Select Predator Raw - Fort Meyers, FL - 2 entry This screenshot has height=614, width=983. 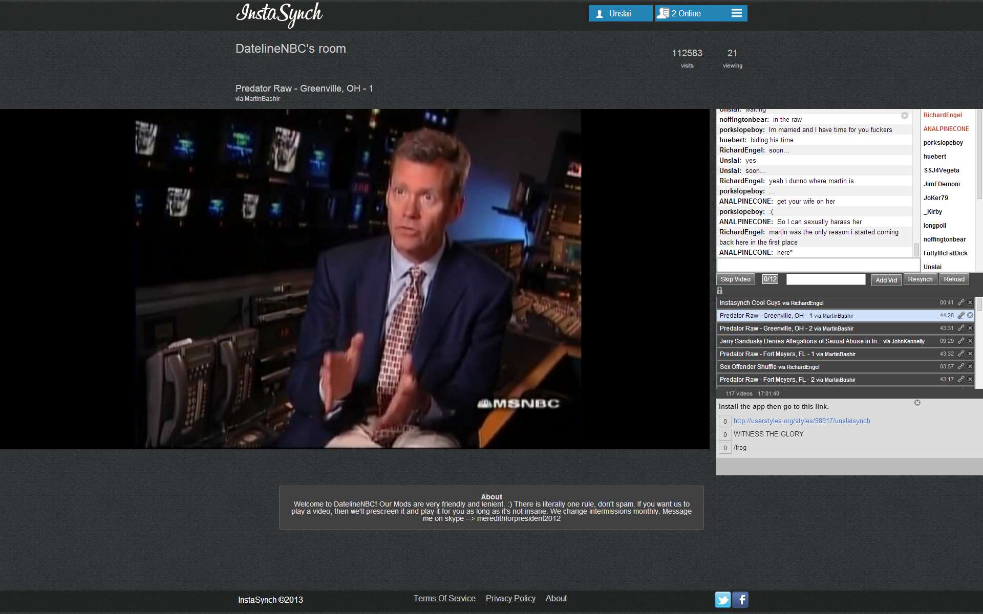(x=845, y=379)
